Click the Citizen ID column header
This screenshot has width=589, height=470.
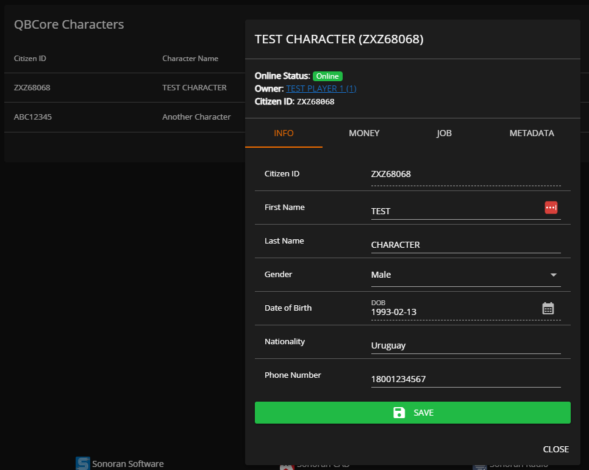tap(30, 59)
